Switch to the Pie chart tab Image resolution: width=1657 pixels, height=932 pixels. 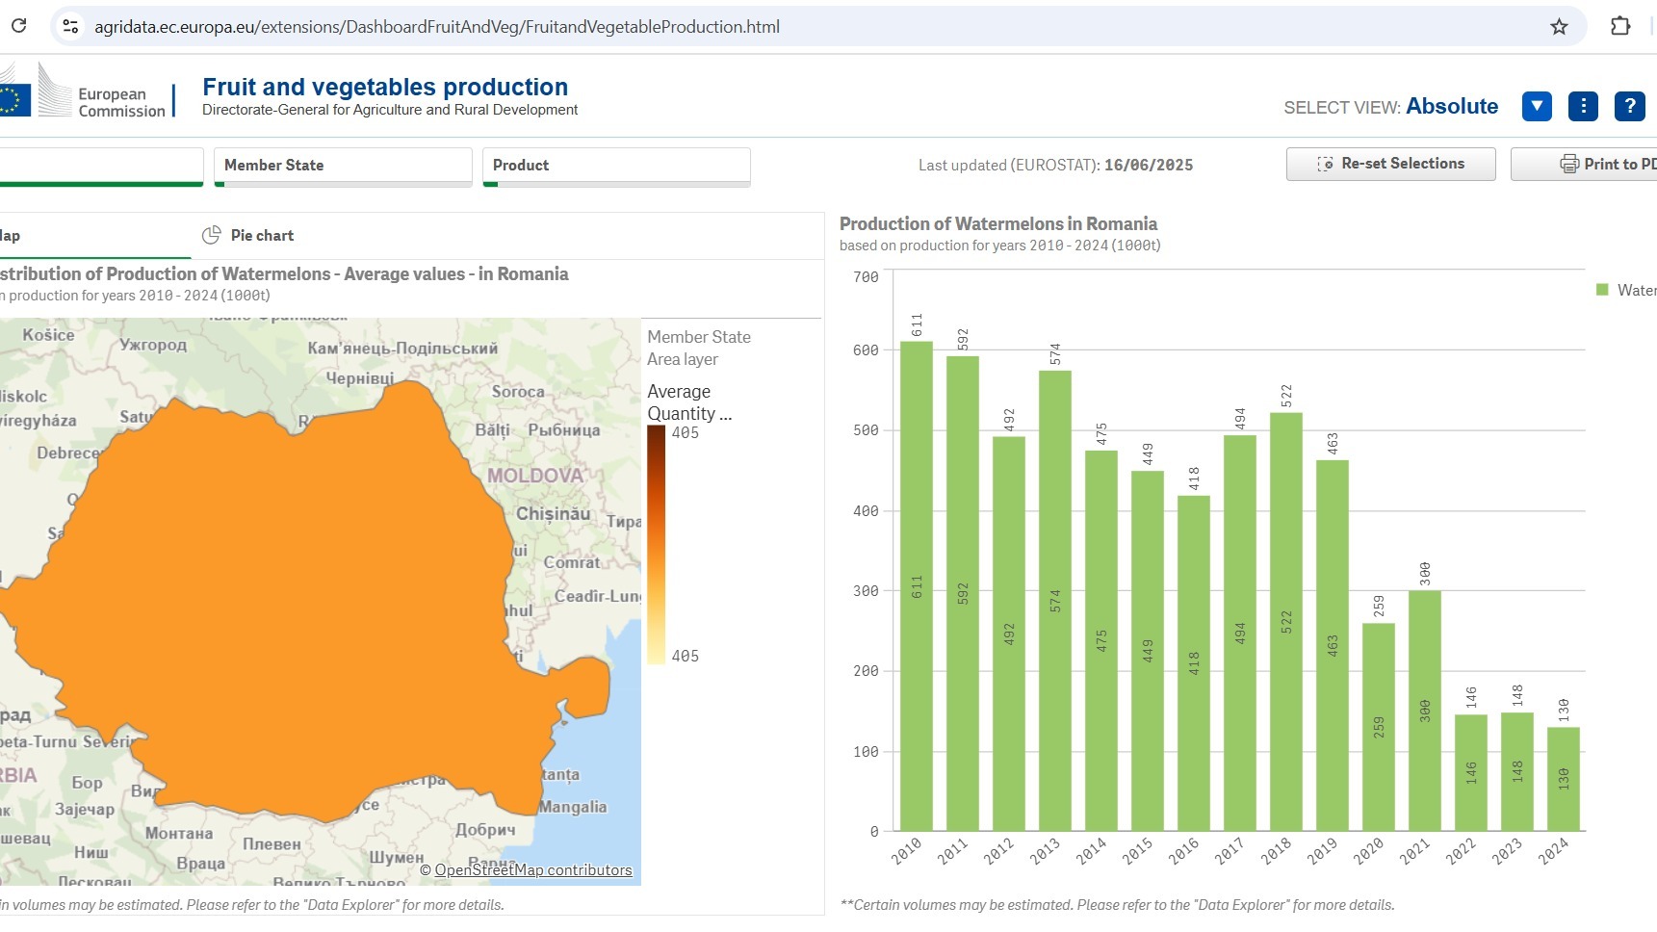click(x=262, y=235)
